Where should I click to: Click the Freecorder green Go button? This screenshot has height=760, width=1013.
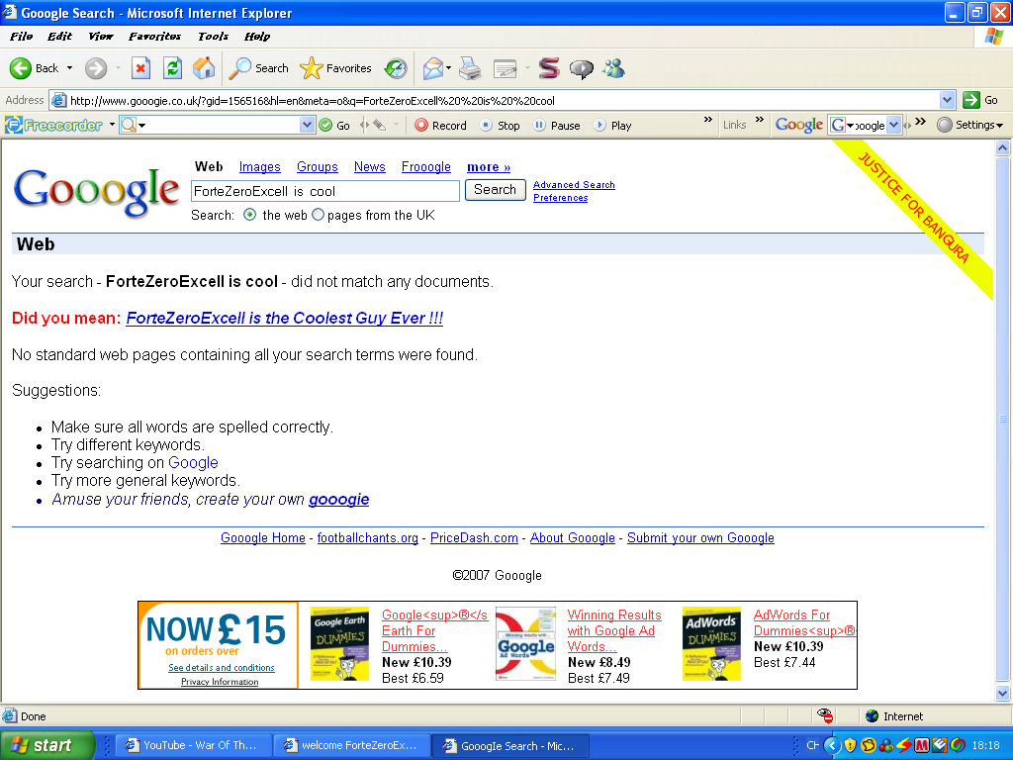click(x=334, y=126)
